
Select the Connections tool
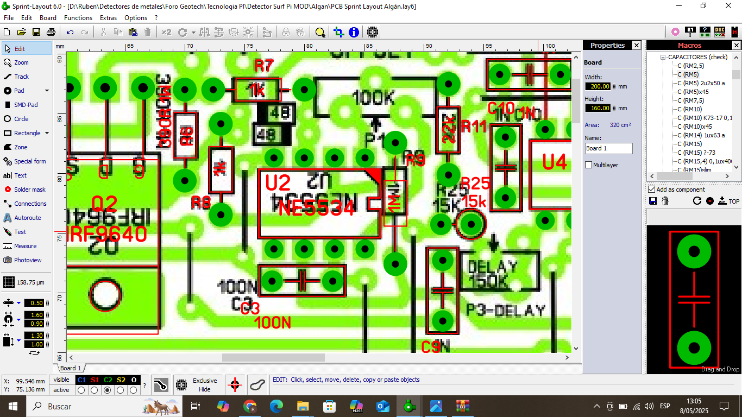(25, 204)
